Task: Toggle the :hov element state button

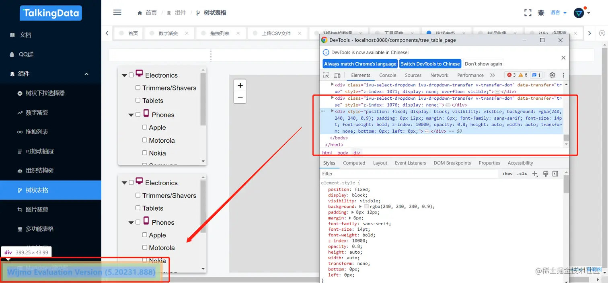Action: [507, 174]
